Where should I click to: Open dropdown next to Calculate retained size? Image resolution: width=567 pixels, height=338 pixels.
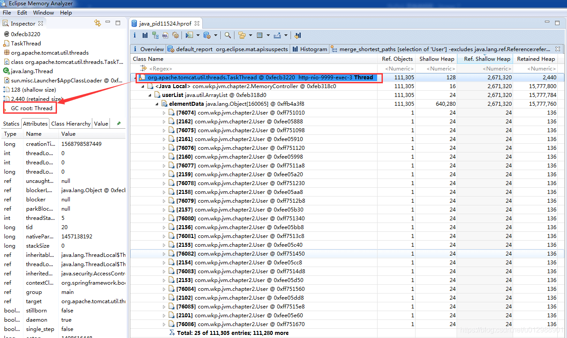pos(268,35)
